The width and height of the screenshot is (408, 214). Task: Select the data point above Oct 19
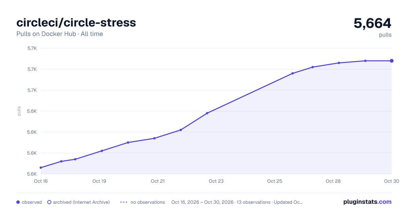point(102,151)
